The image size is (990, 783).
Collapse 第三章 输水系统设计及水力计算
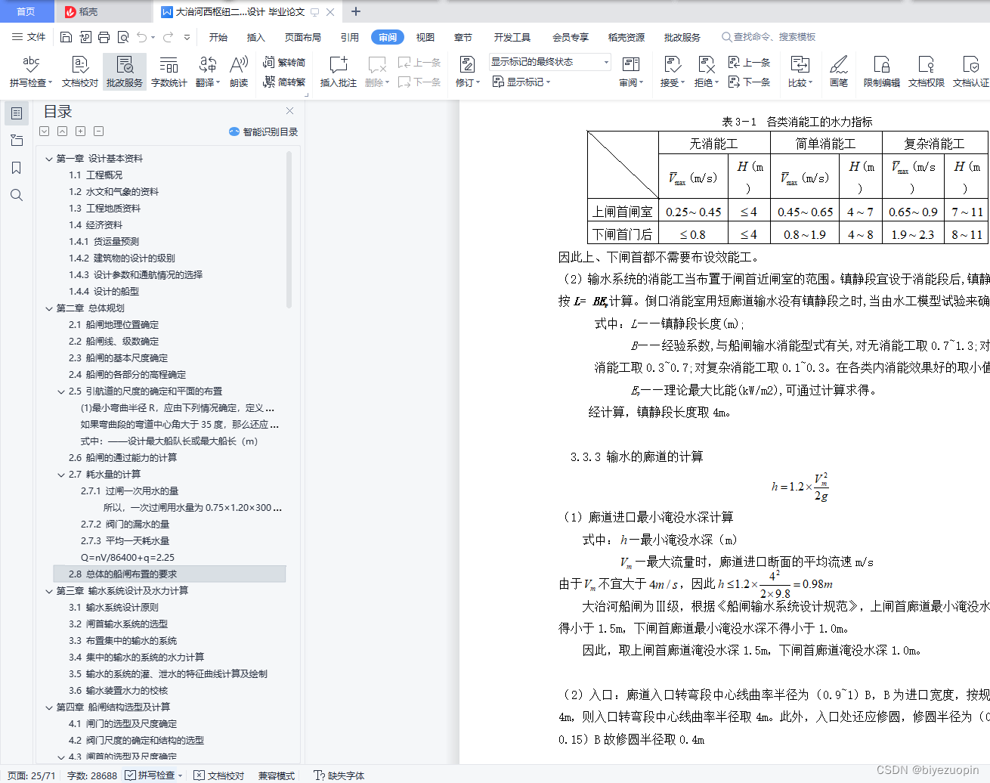[x=49, y=591]
